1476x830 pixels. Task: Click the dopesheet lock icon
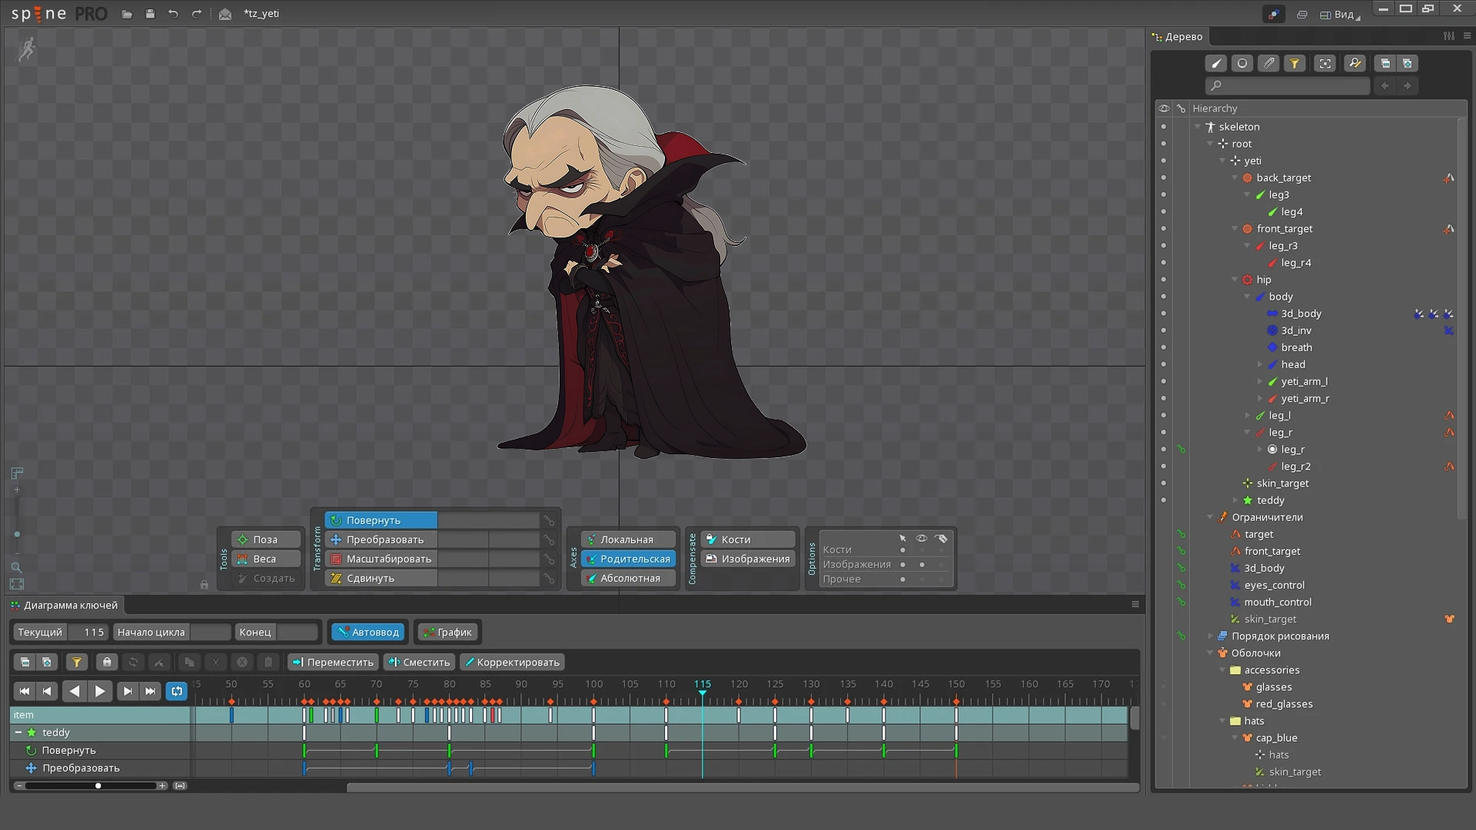(107, 662)
